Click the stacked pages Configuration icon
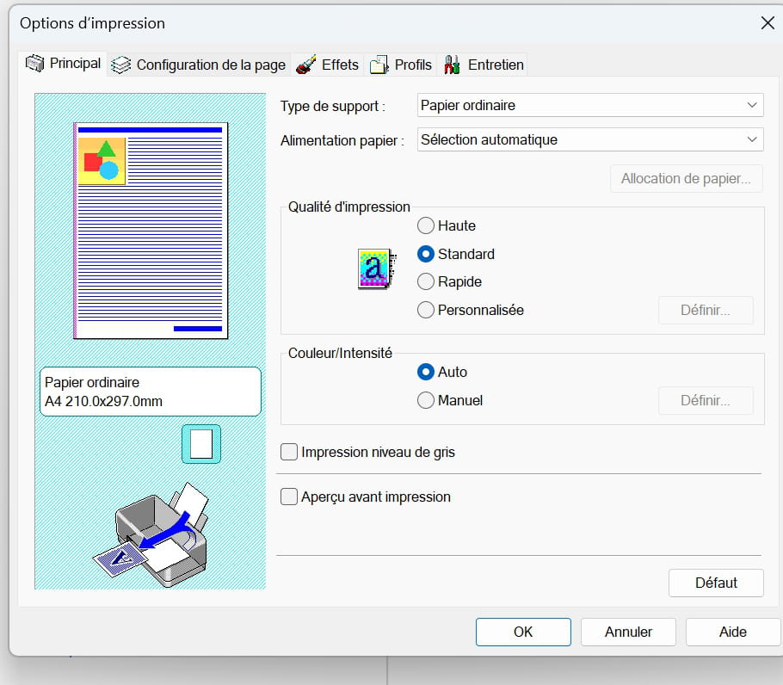The height and width of the screenshot is (685, 783). 122,65
